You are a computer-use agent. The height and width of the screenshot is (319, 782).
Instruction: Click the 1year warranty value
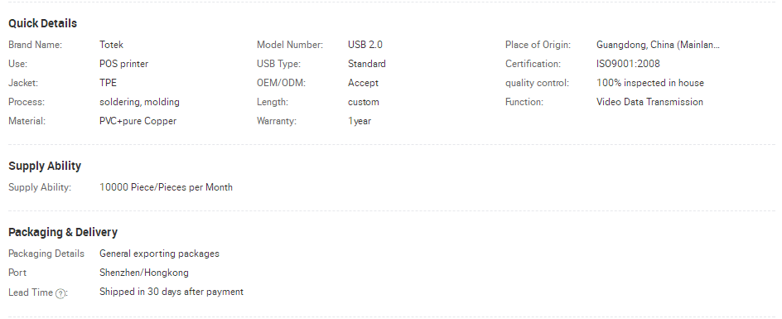click(359, 121)
